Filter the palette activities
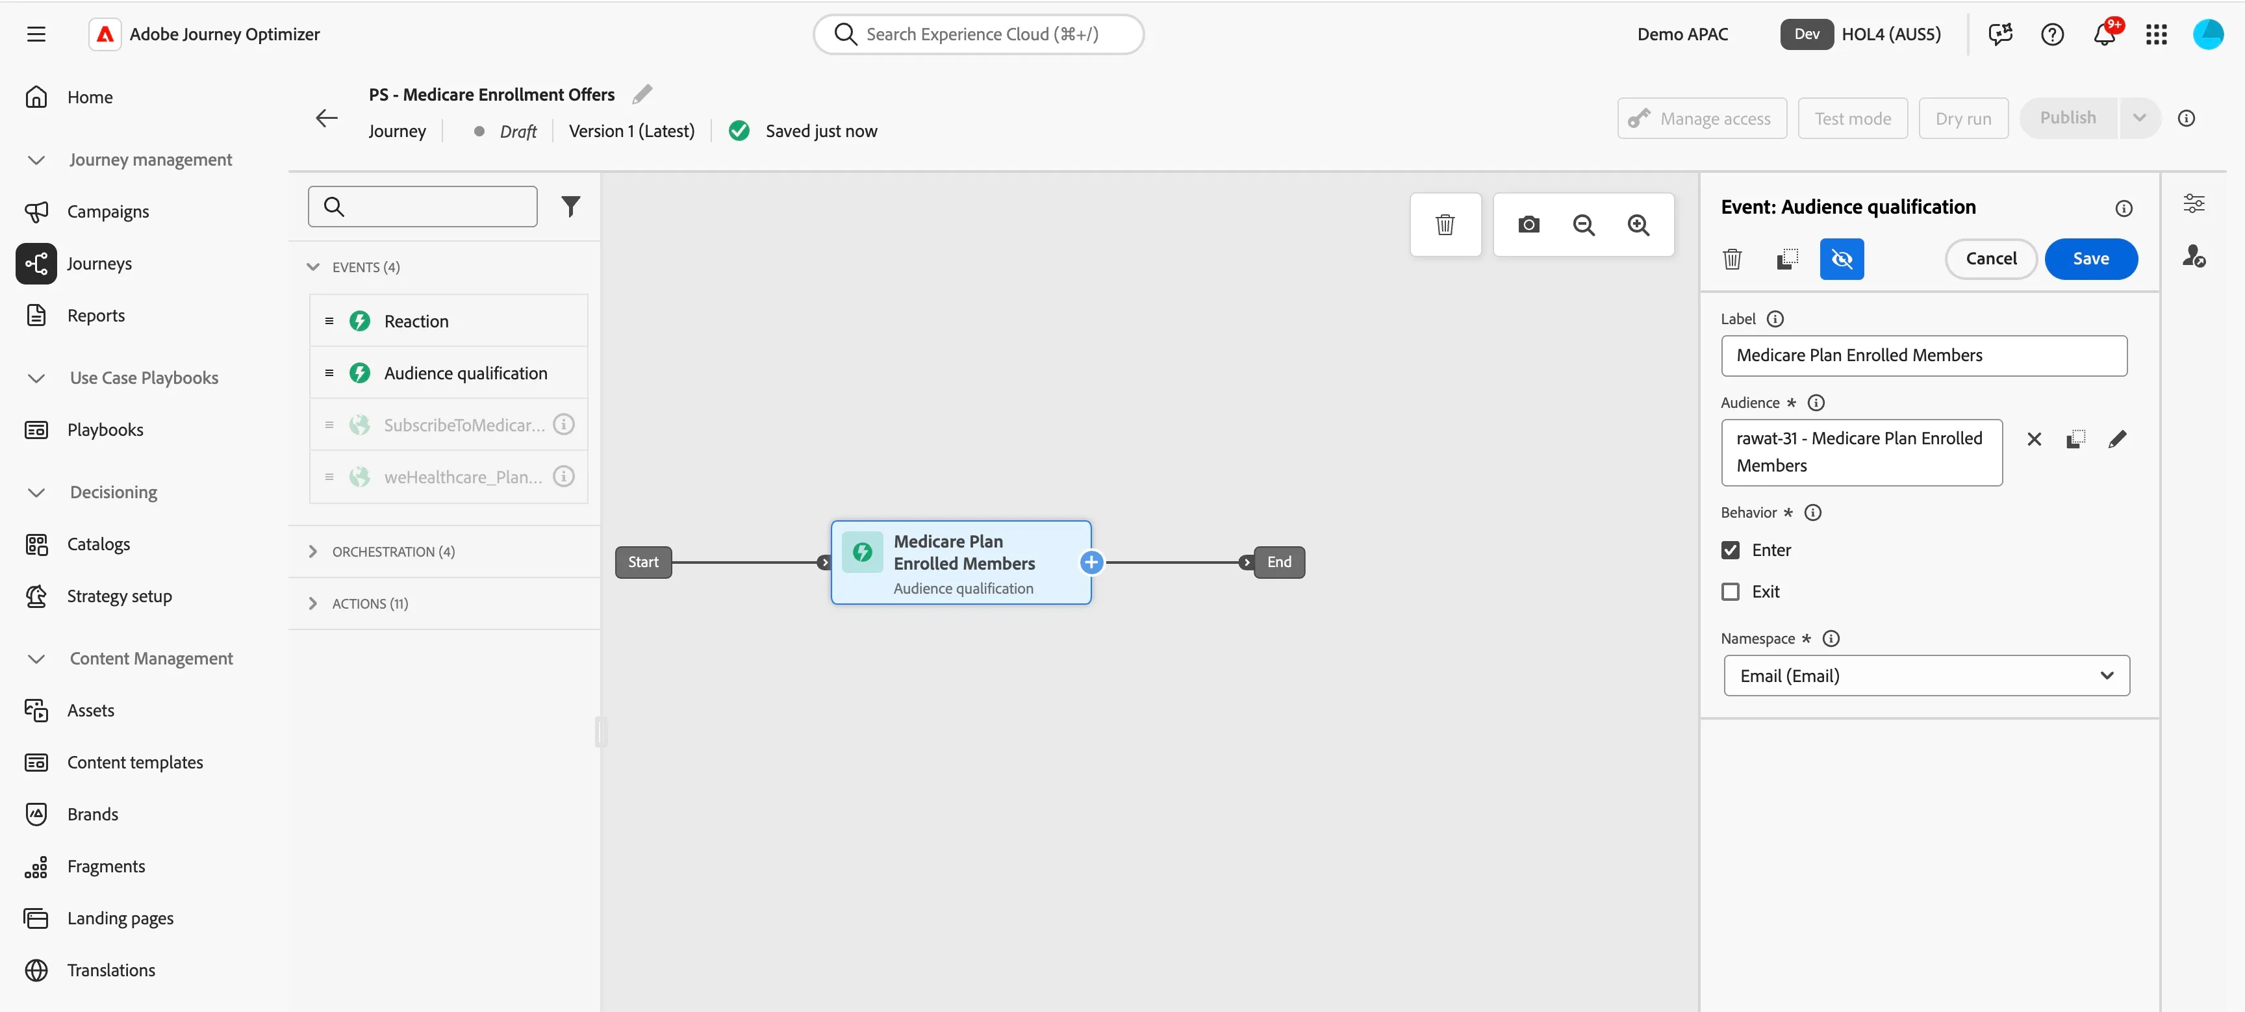Screen dimensions: 2245x1012 571,207
